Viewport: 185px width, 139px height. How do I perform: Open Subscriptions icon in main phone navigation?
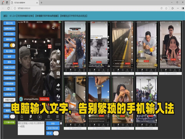[x=49, y=117]
